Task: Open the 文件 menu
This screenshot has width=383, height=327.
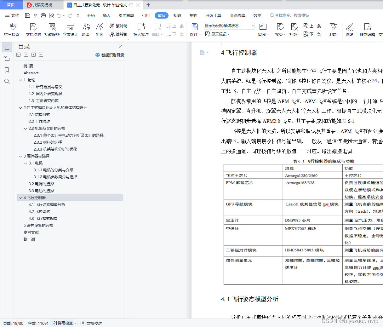Action: click(x=12, y=15)
